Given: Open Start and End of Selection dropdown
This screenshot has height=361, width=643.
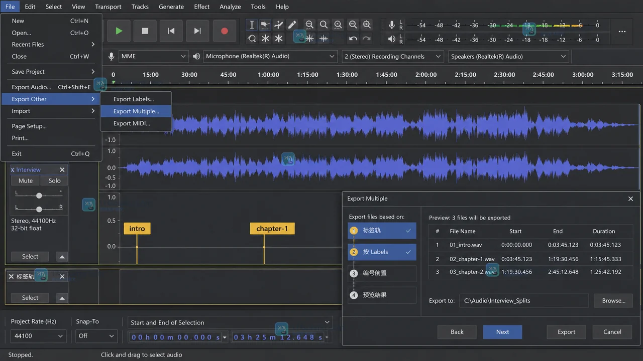Looking at the screenshot, I should pyautogui.click(x=230, y=322).
